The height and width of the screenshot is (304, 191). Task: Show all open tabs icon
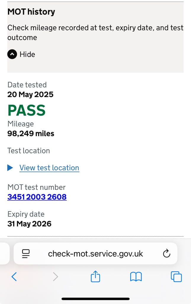[x=176, y=276]
